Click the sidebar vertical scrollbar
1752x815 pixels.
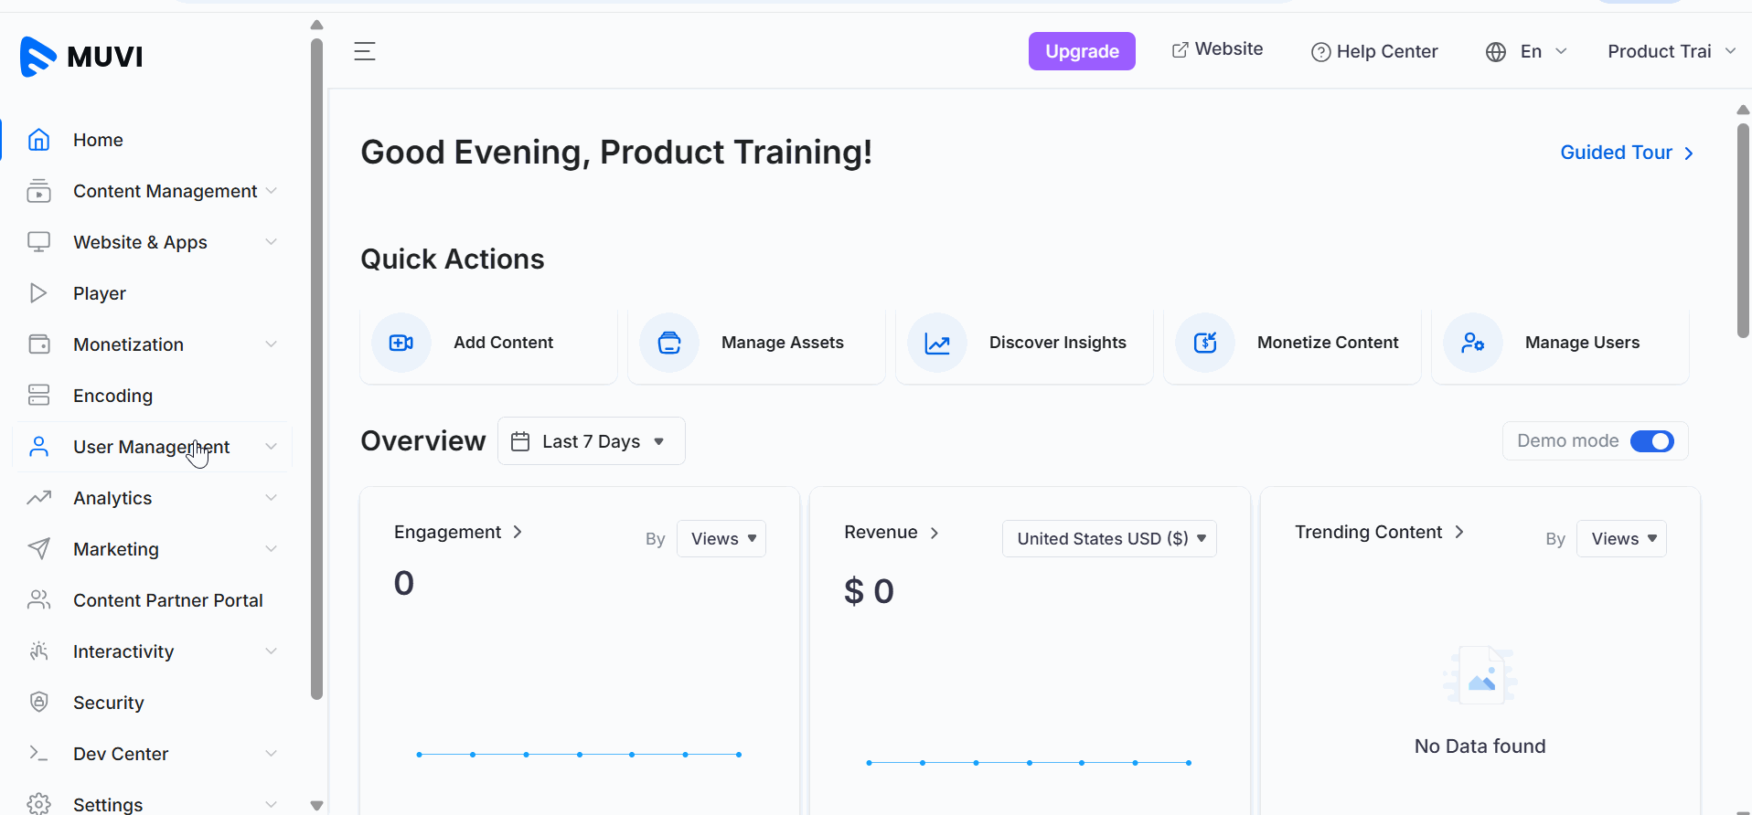pos(316,368)
